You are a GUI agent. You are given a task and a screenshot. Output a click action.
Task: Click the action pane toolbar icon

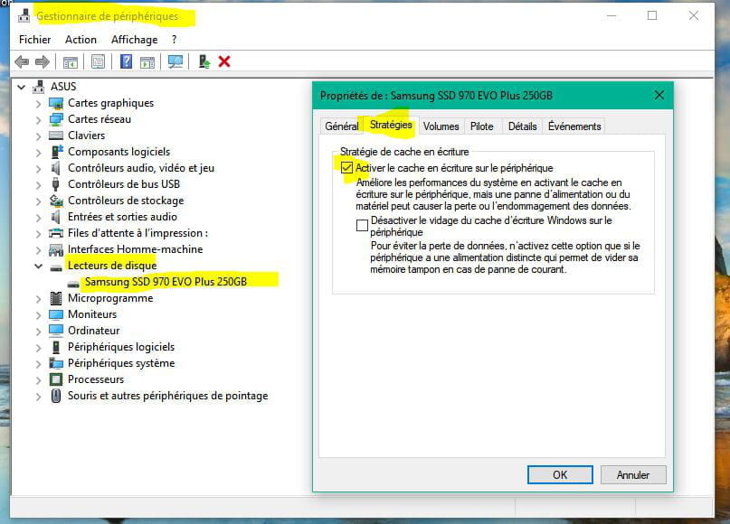(147, 61)
